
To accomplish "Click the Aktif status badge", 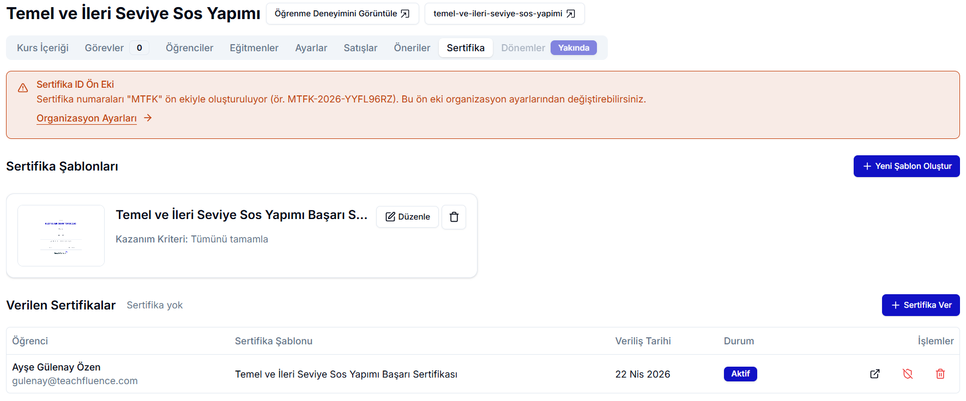I will tap(740, 374).
